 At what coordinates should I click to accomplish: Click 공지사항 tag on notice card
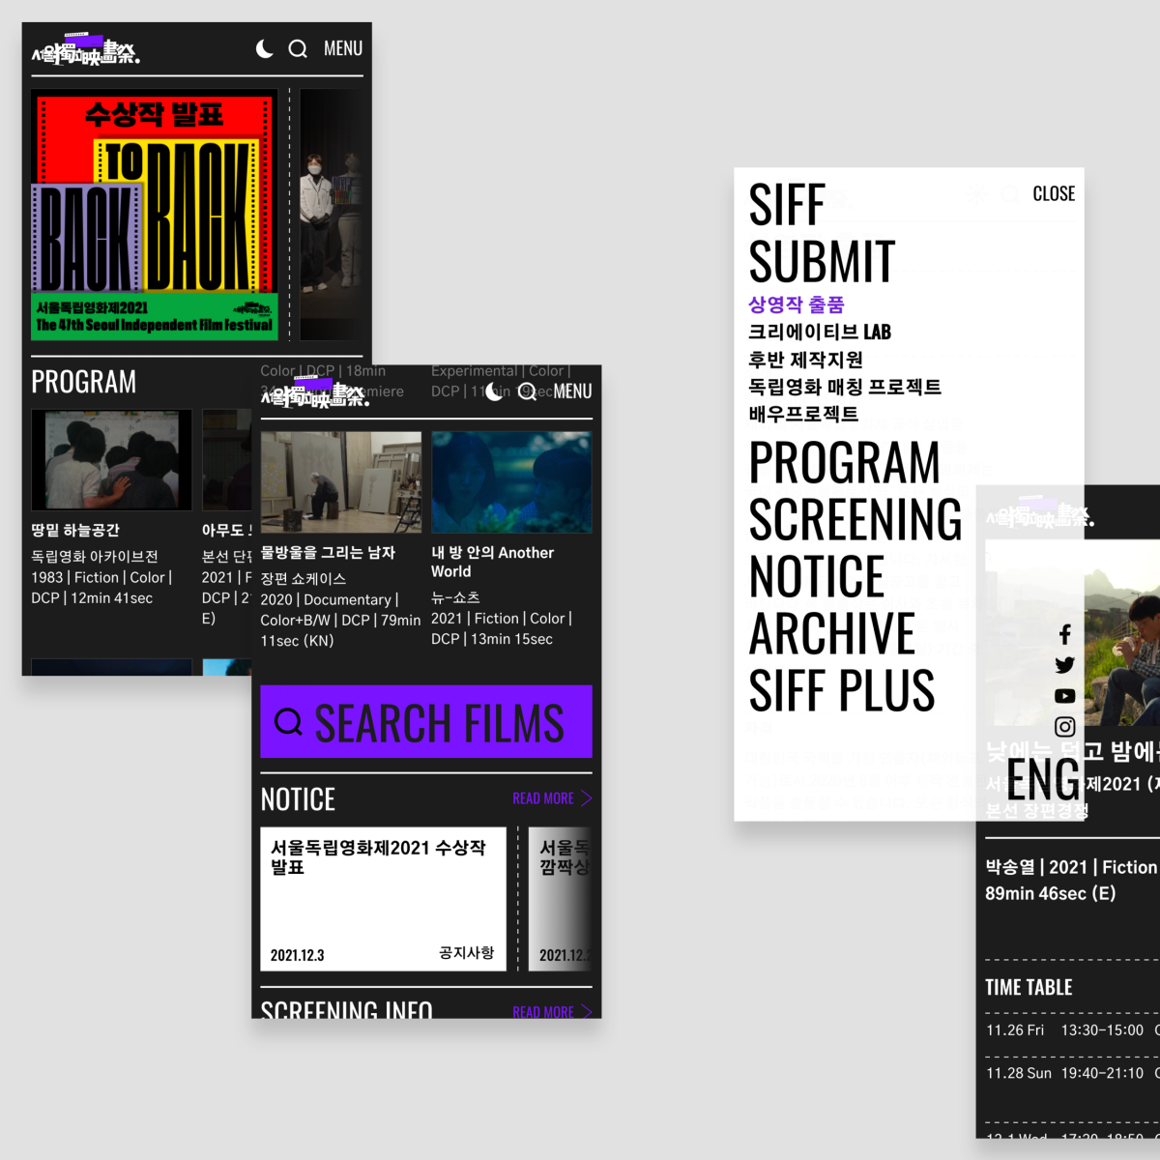pos(467,953)
